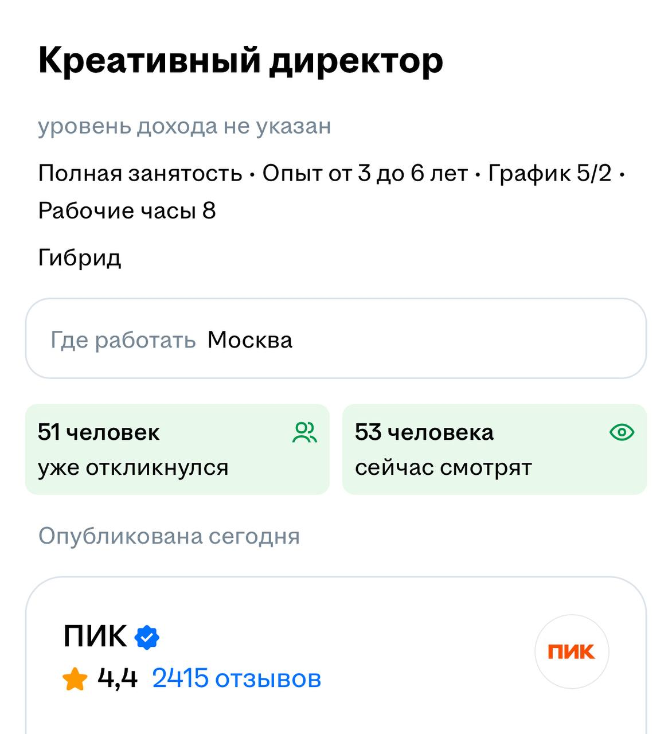Viewport: 672px width, 734px height.
Task: Click the Рабочие часы 8 text
Action: click(x=127, y=211)
